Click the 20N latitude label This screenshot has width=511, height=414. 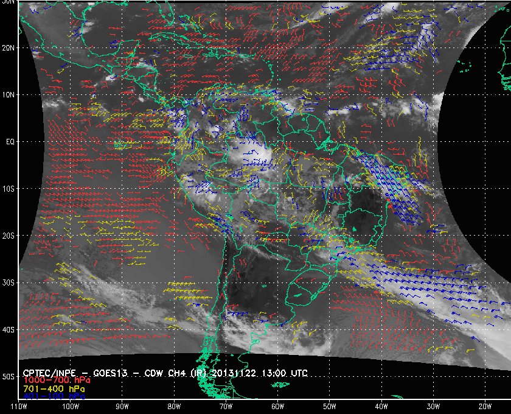click(8, 48)
